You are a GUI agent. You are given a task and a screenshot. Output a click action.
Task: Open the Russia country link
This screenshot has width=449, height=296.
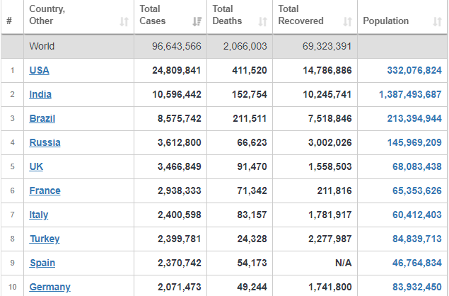tap(45, 142)
